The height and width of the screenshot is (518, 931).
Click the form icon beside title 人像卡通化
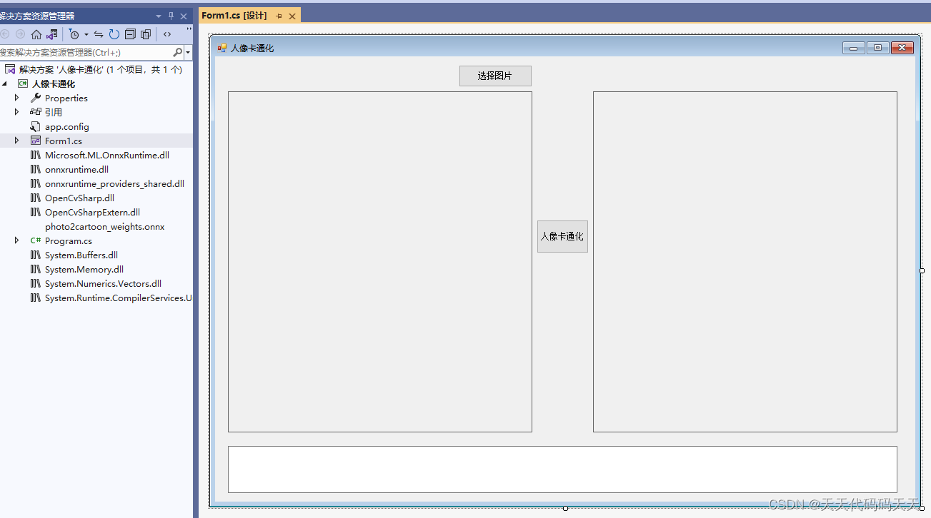[x=222, y=48]
